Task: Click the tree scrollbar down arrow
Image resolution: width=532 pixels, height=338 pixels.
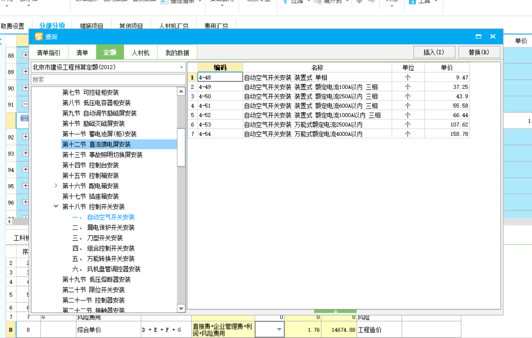Action: point(181,309)
